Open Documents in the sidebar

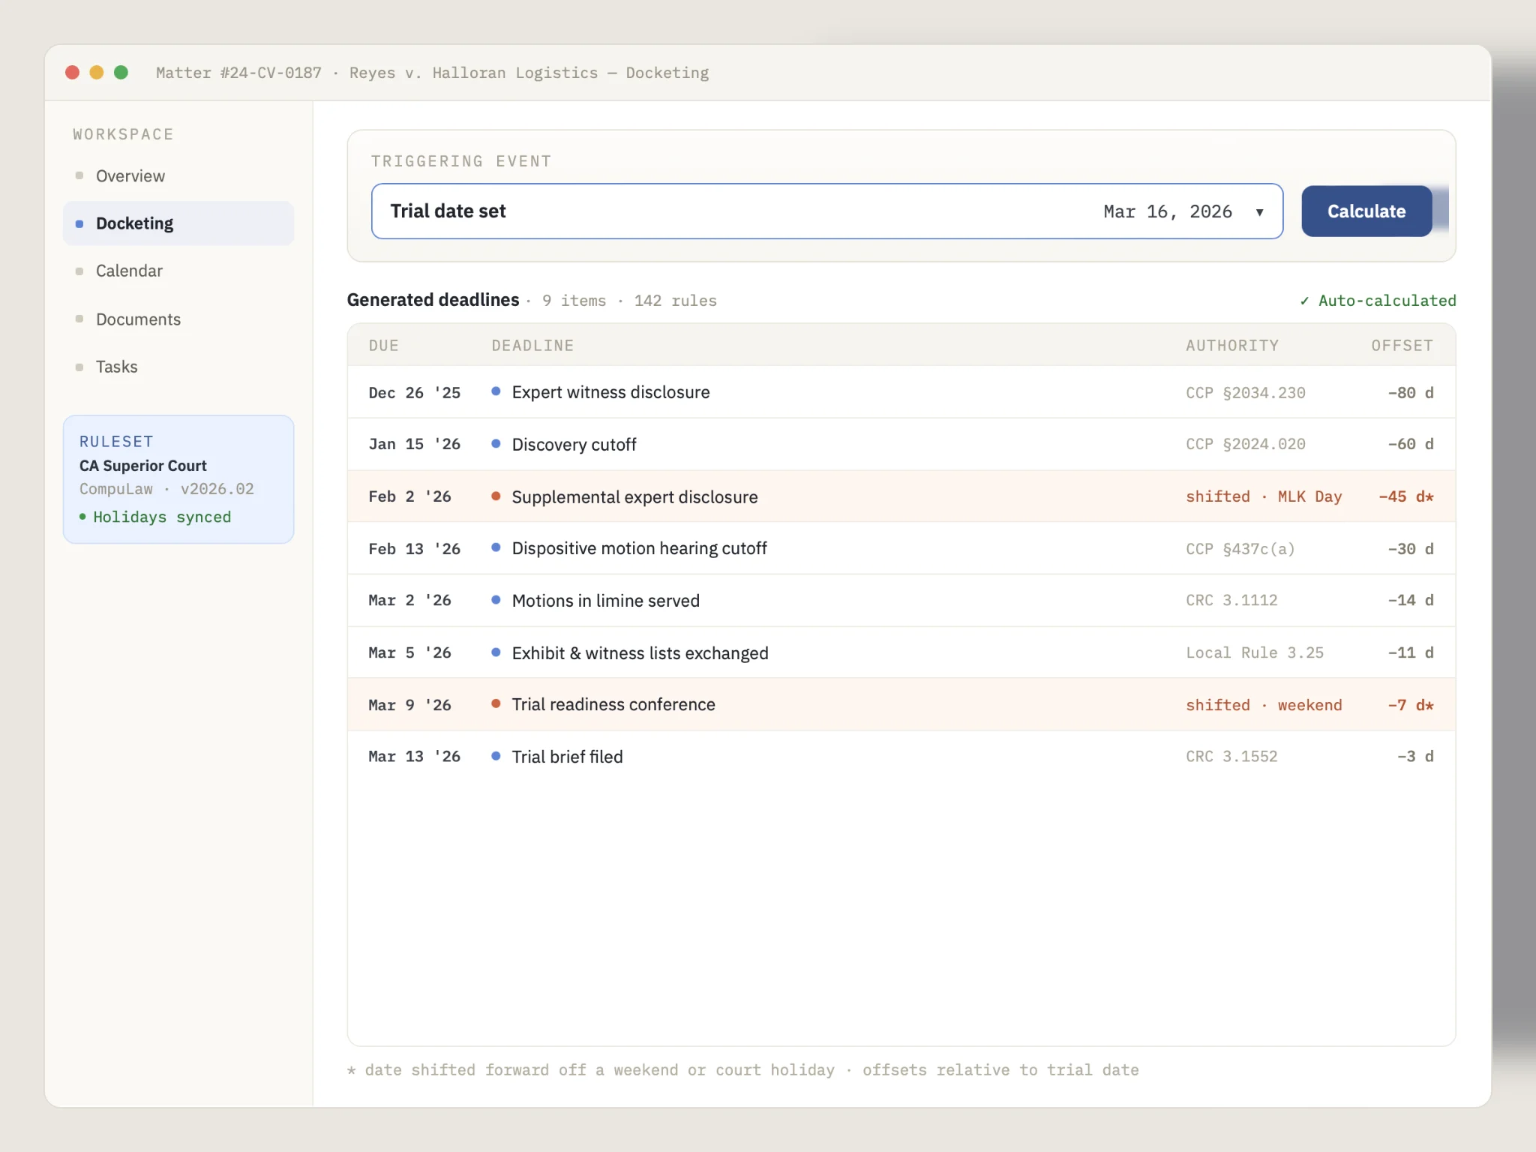coord(178,319)
